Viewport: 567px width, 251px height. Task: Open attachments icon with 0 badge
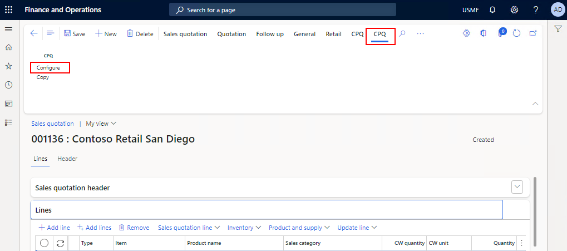coord(501,32)
